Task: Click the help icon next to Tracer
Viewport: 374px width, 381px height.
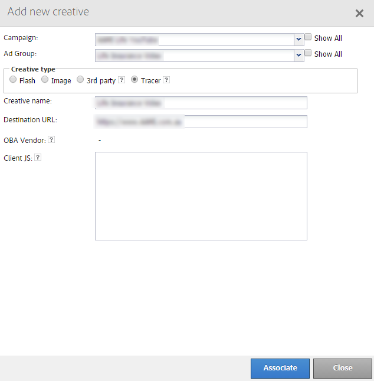Action: click(166, 80)
